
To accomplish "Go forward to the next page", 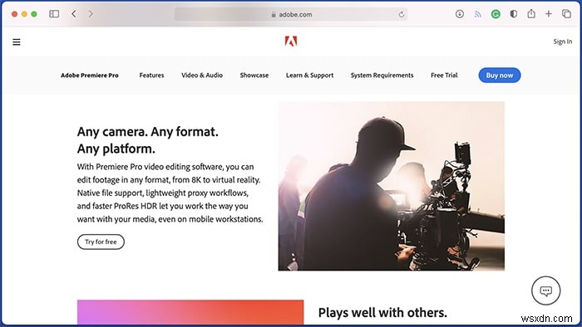I will [91, 14].
